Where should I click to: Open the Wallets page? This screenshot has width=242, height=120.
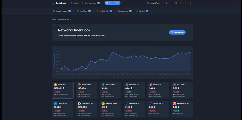75,3
